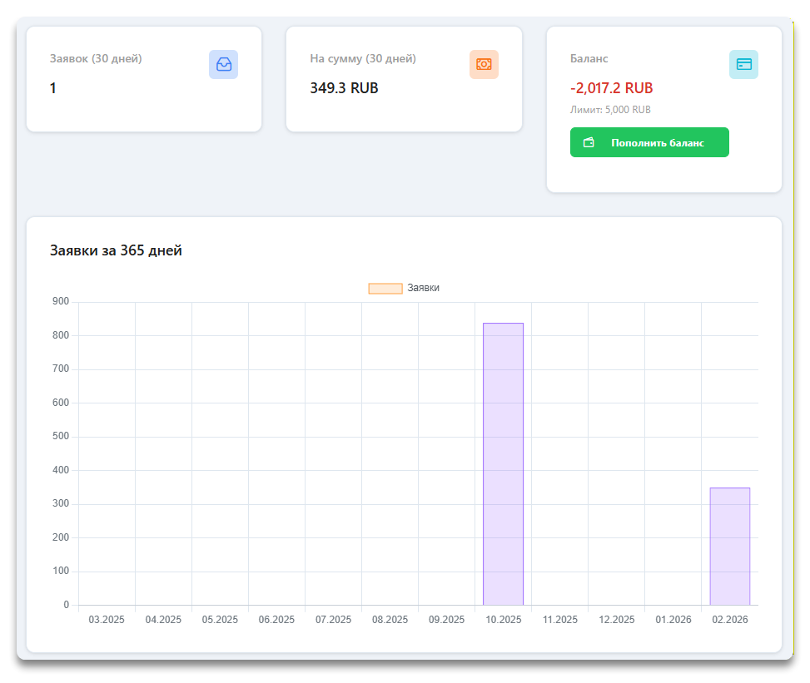Click the Баланс card title
Image resolution: width=810 pixels, height=683 pixels.
[x=589, y=59]
